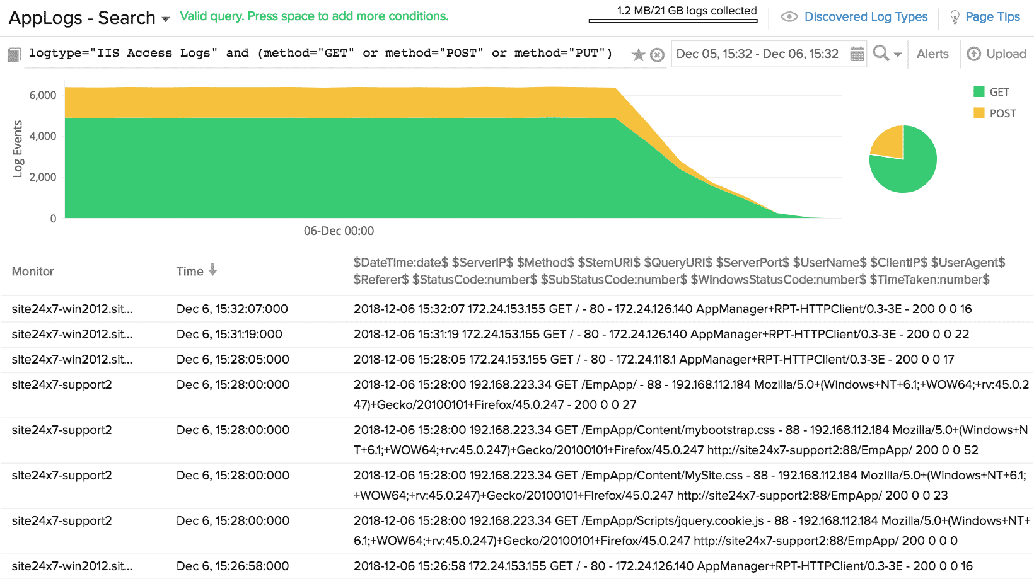The width and height of the screenshot is (1034, 579).
Task: Click the eye icon for Discovered Log Types
Action: [x=789, y=17]
